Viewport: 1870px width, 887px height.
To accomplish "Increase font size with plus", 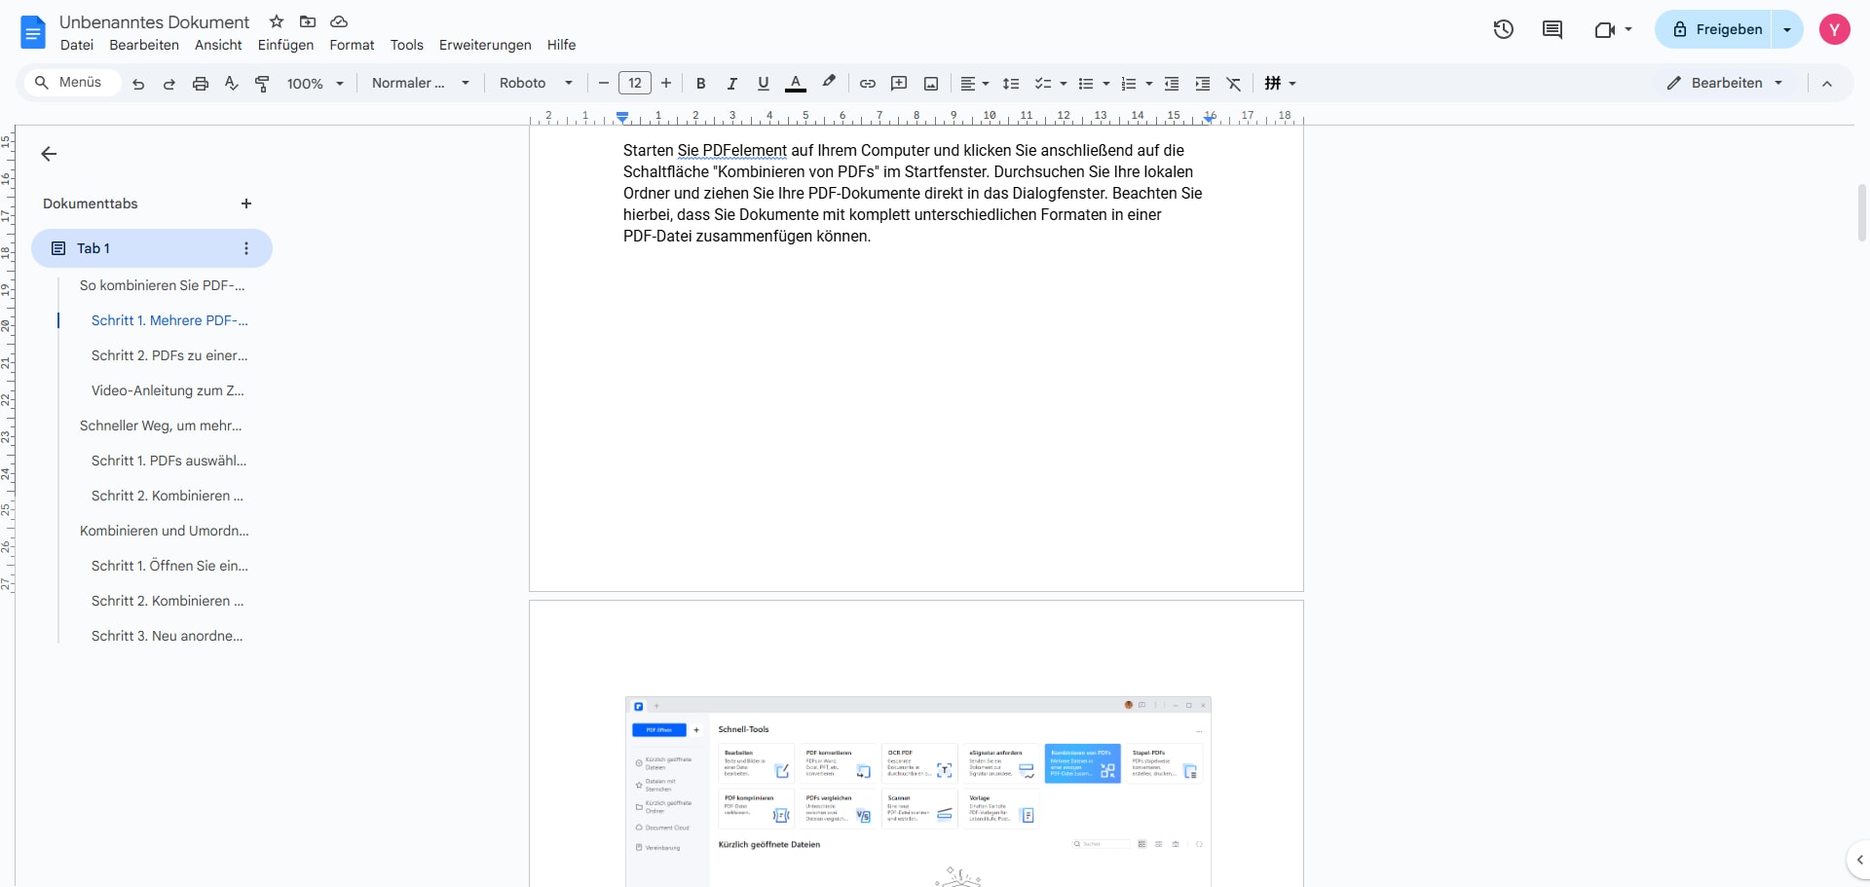I will point(666,84).
